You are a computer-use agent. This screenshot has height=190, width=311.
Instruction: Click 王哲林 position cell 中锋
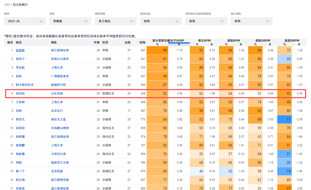[105, 102]
